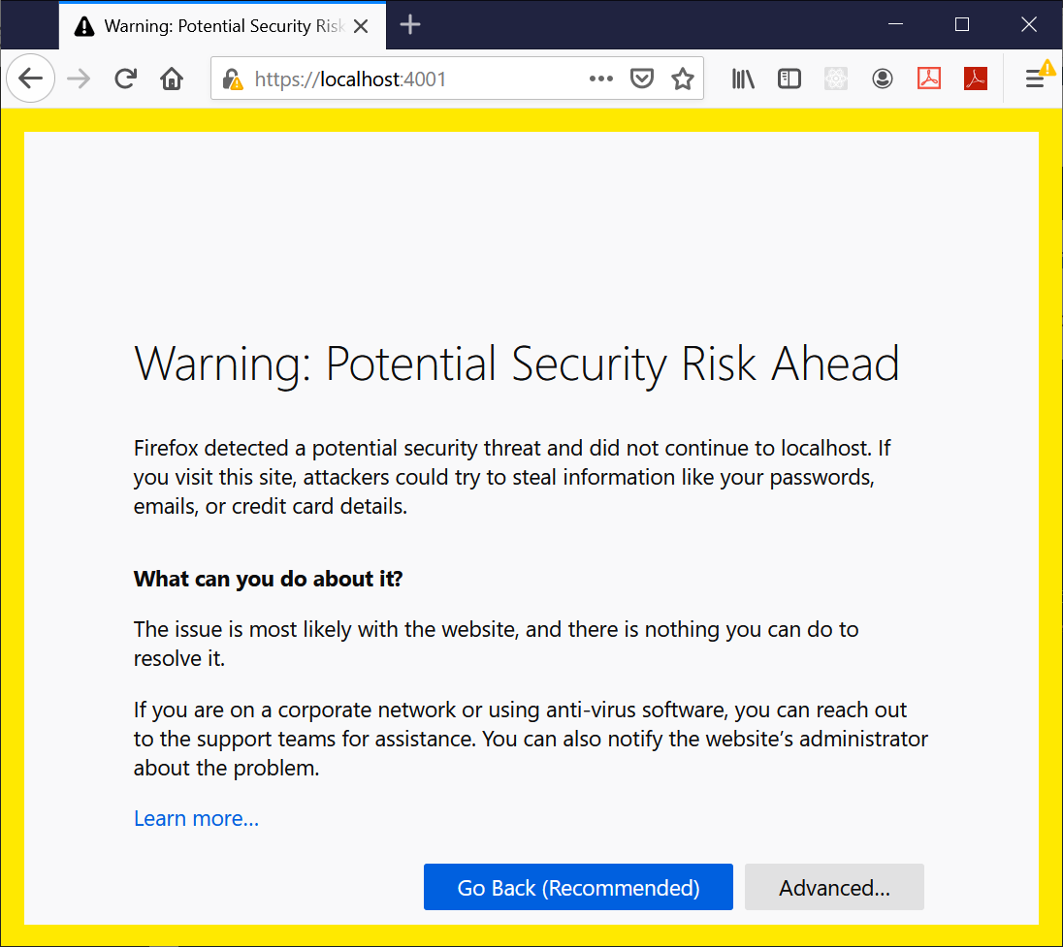Open the Library bookshelf icon
The width and height of the screenshot is (1063, 947).
tap(743, 79)
